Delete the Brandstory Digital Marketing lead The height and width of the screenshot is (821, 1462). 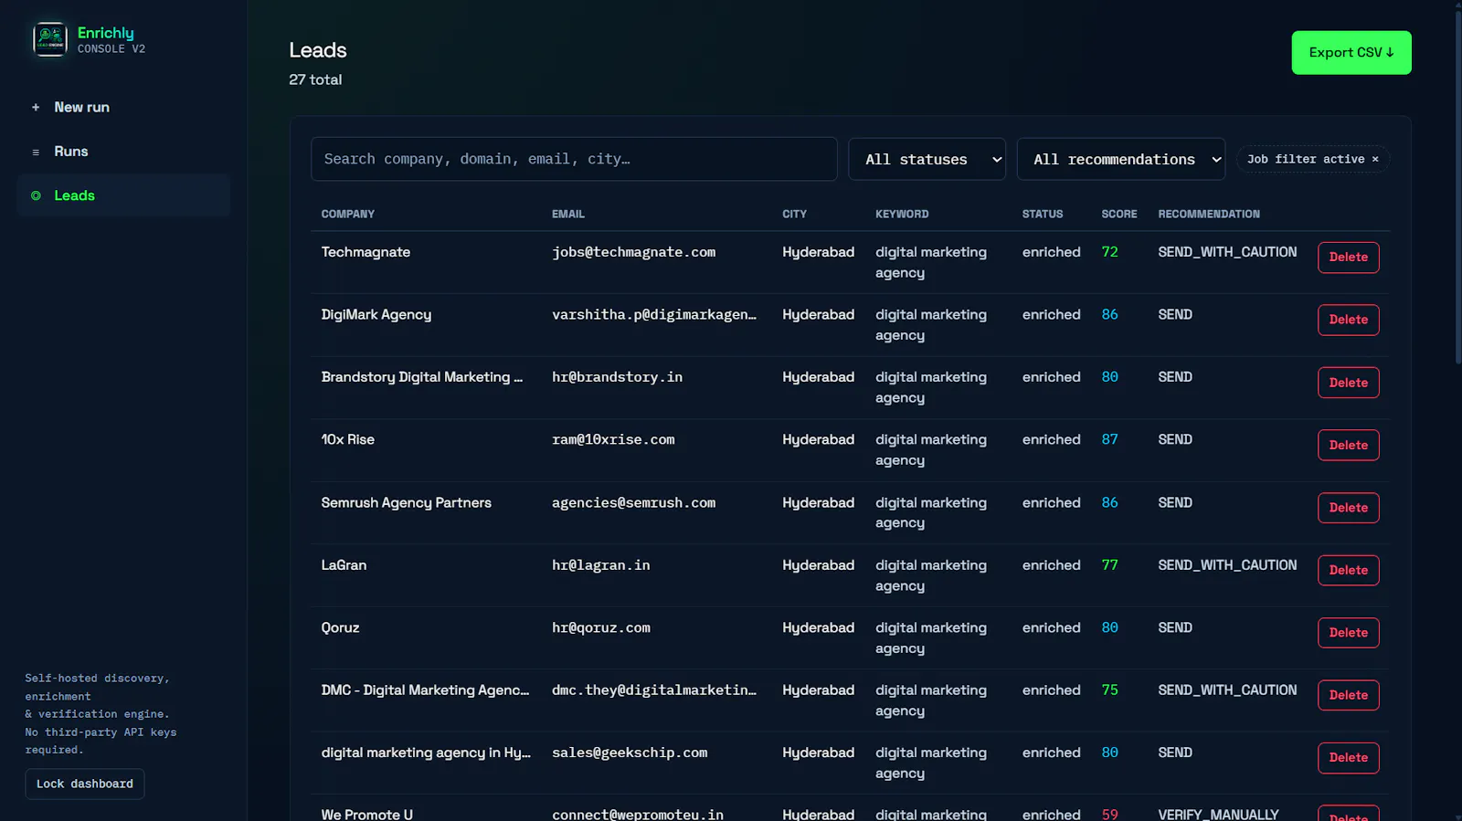[x=1349, y=383]
